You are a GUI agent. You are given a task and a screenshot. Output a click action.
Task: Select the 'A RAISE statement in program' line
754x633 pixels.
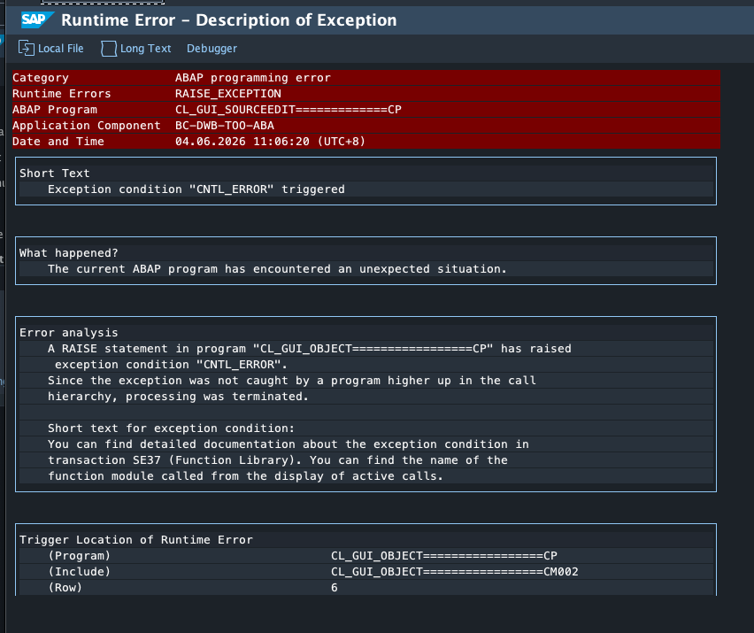(x=309, y=349)
